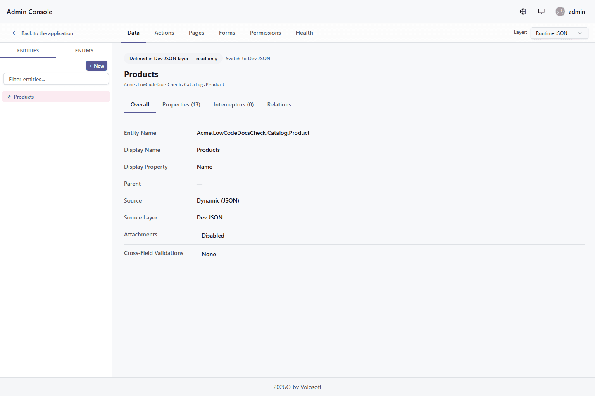
Task: Go to the Forms tab
Action: (227, 33)
